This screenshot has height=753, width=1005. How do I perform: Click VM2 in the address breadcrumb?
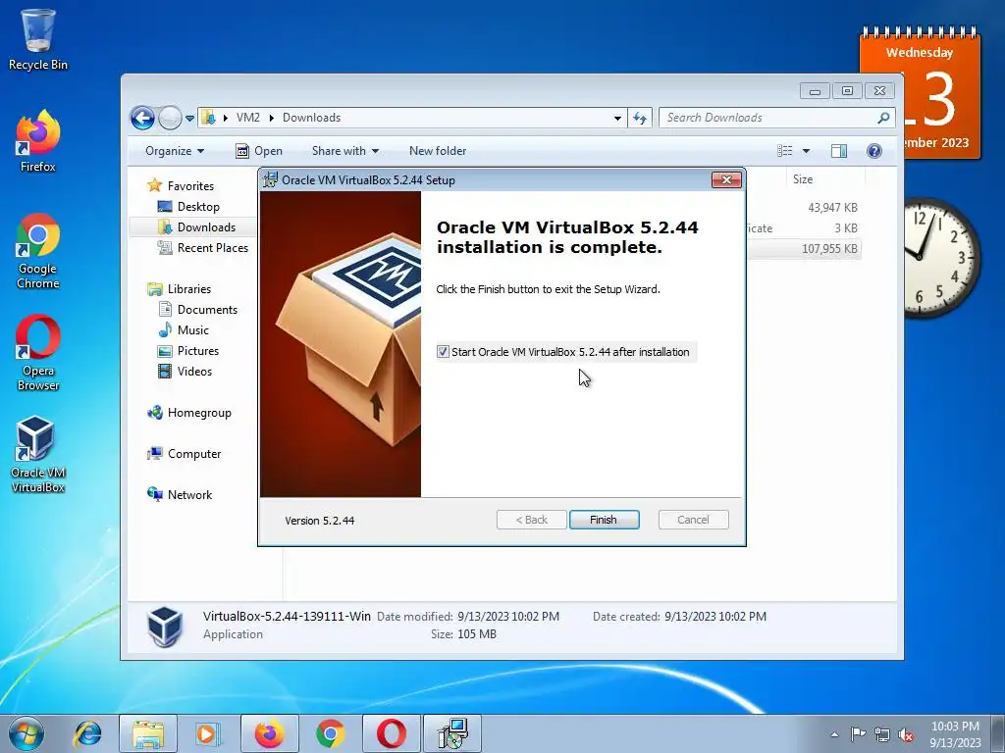tap(248, 118)
